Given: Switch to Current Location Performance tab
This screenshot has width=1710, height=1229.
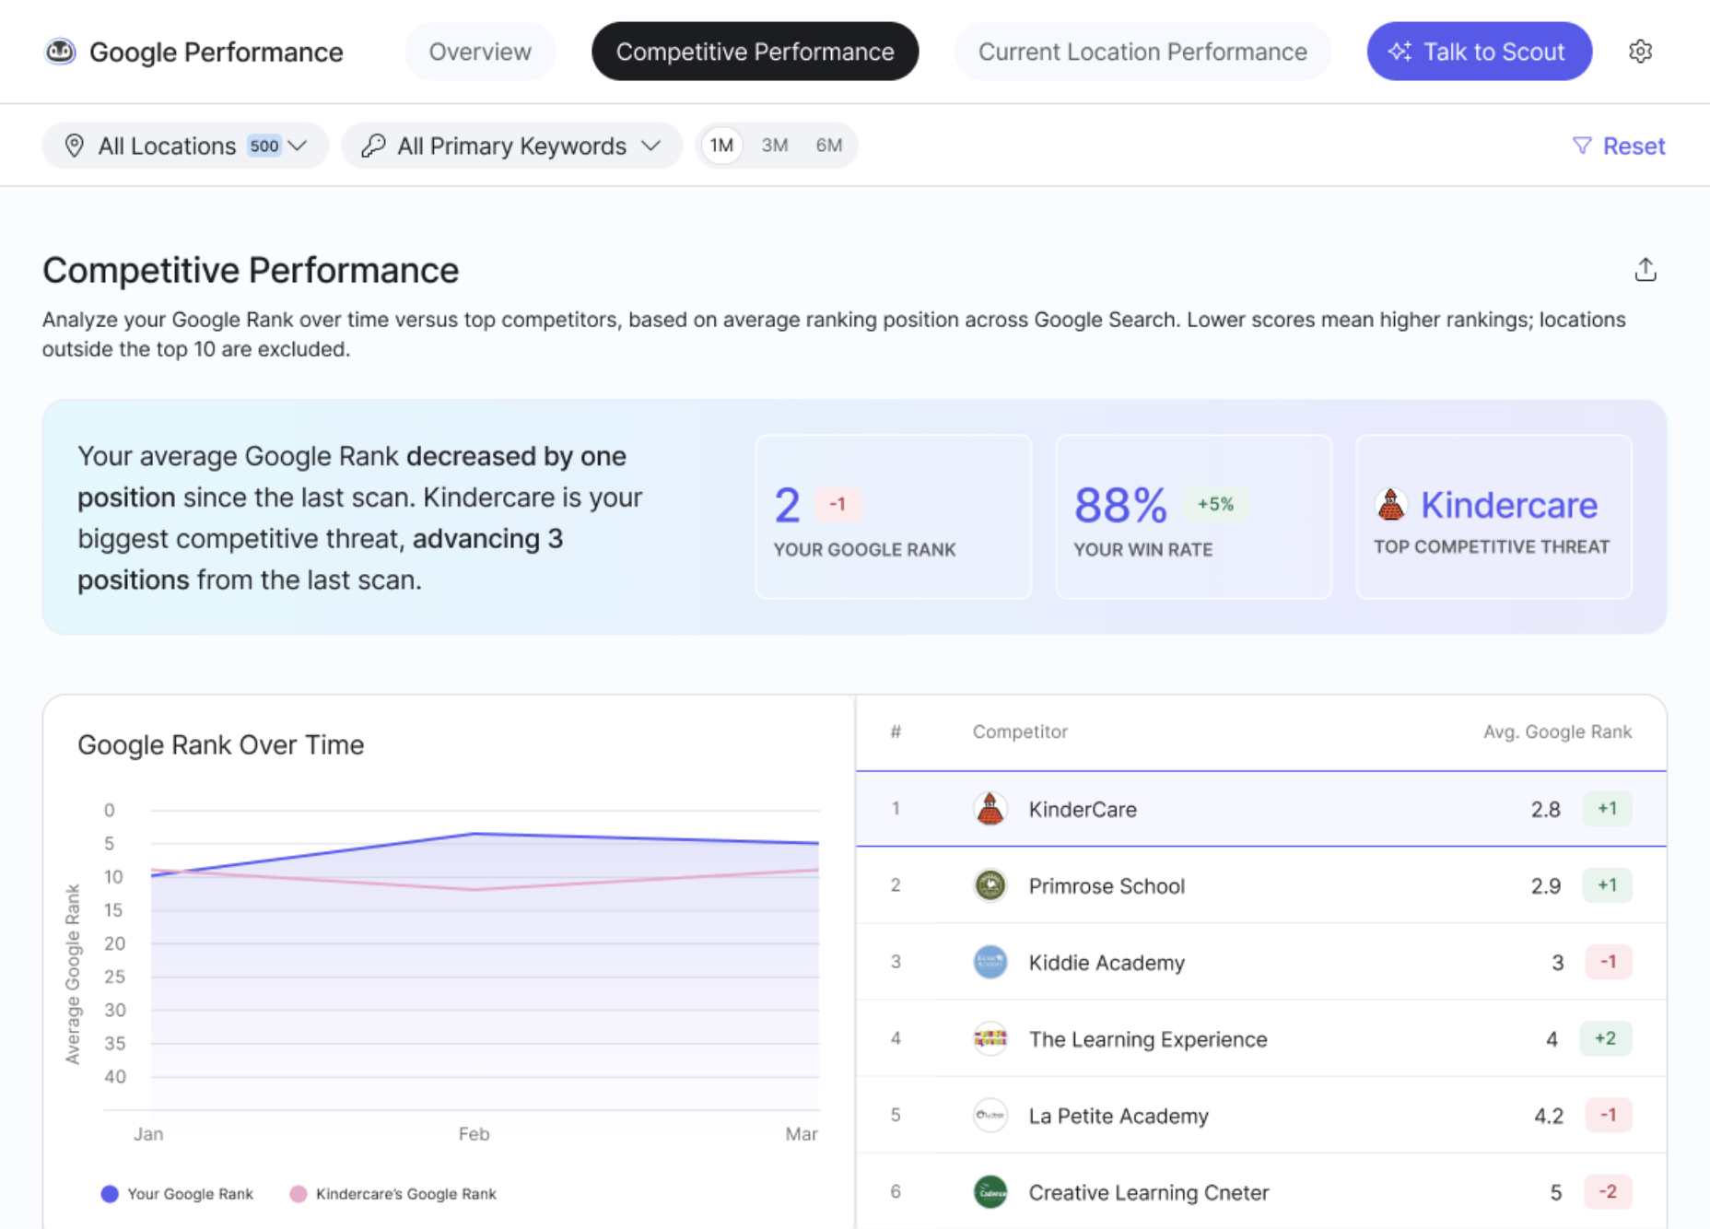Looking at the screenshot, I should point(1142,52).
